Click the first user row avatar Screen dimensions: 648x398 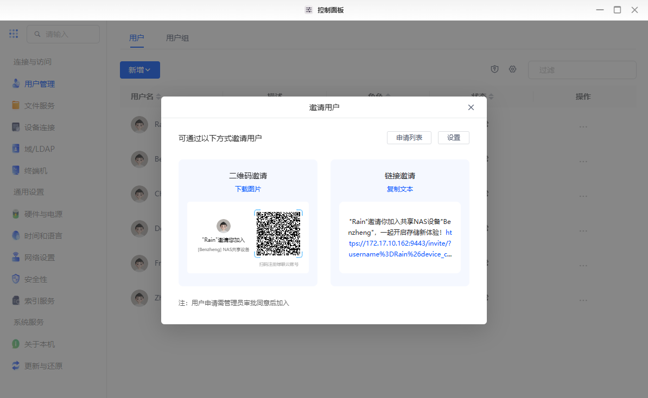pyautogui.click(x=139, y=125)
